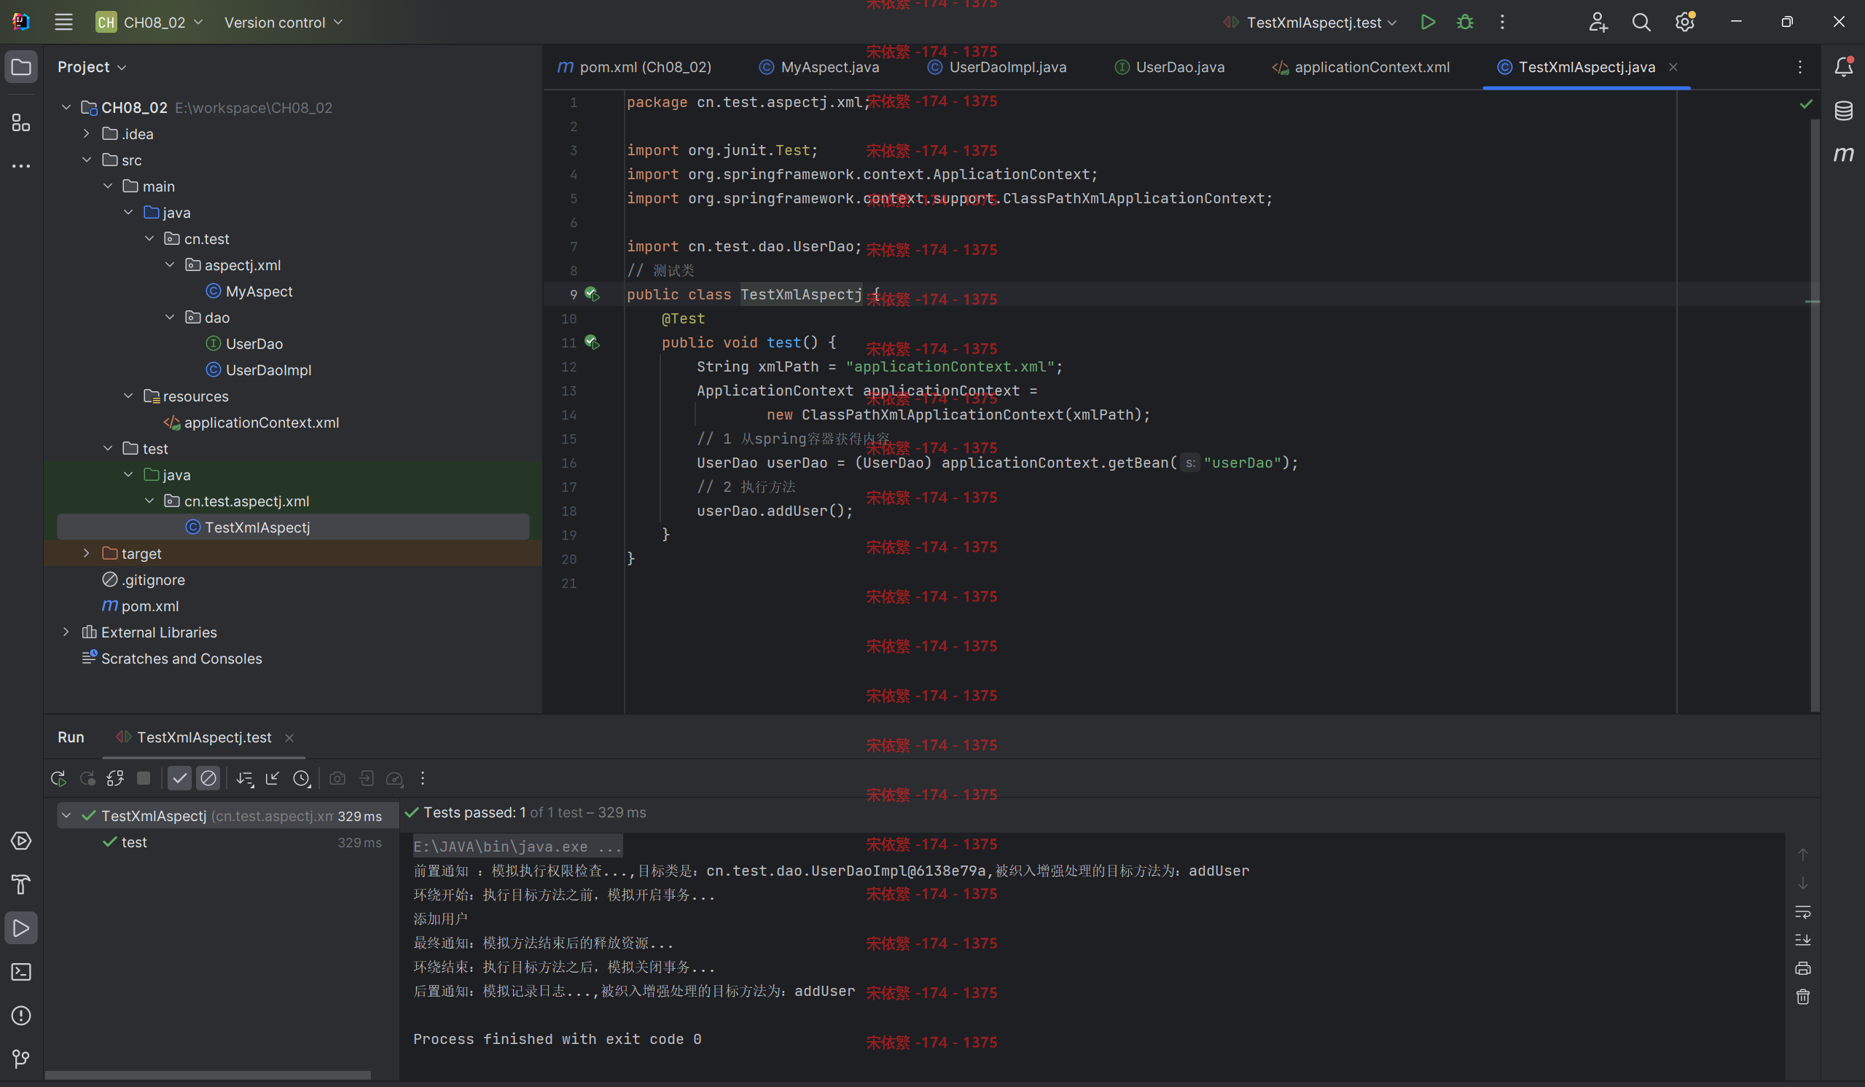Open test history clock icon
The height and width of the screenshot is (1087, 1865).
coord(301,778)
